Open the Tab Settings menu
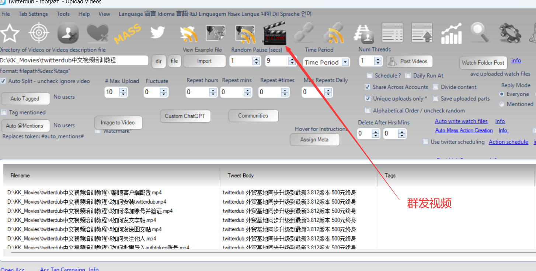This screenshot has width=536, height=271. pos(33,14)
